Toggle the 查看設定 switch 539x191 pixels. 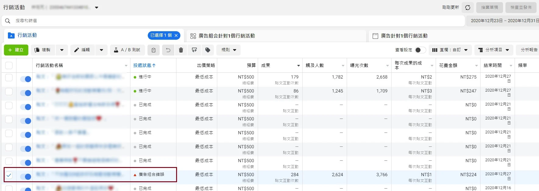click(420, 50)
